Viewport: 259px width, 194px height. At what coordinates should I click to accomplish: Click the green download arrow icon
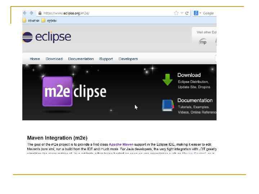point(168,80)
